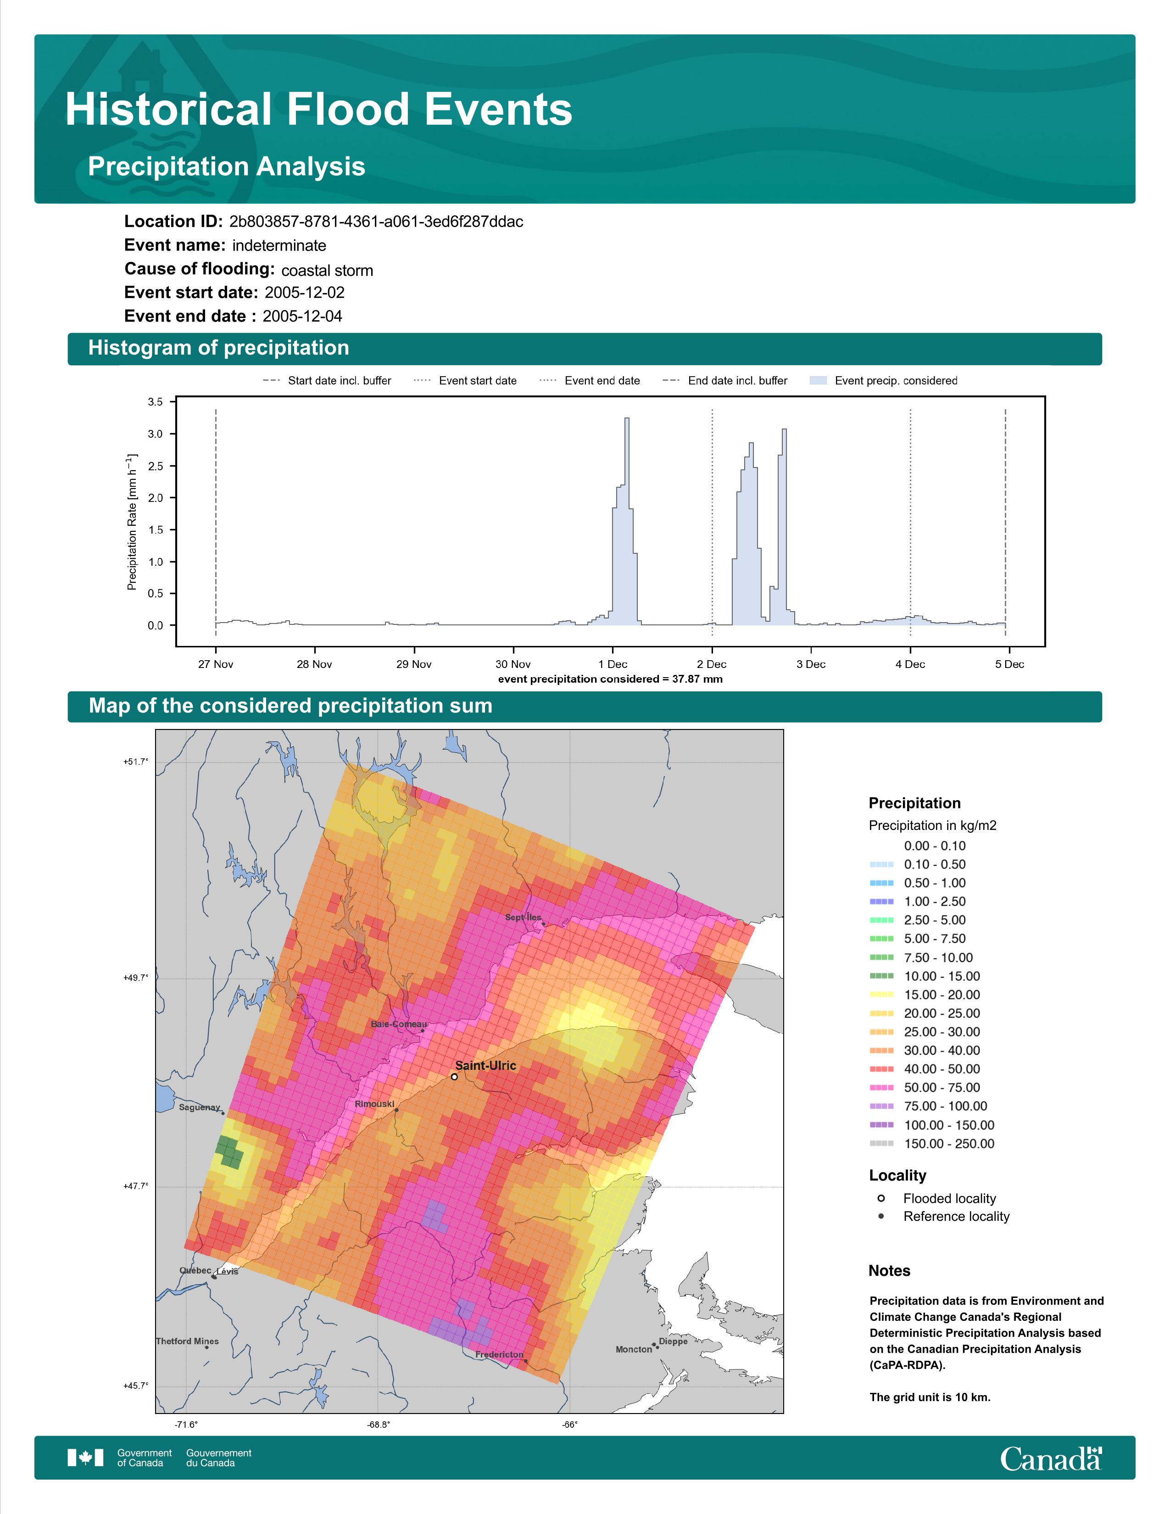Click the Map of the considered precipitation sum heading

(290, 706)
